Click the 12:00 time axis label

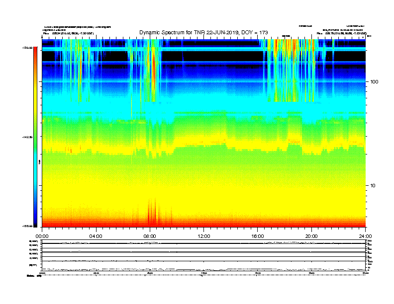click(204, 236)
